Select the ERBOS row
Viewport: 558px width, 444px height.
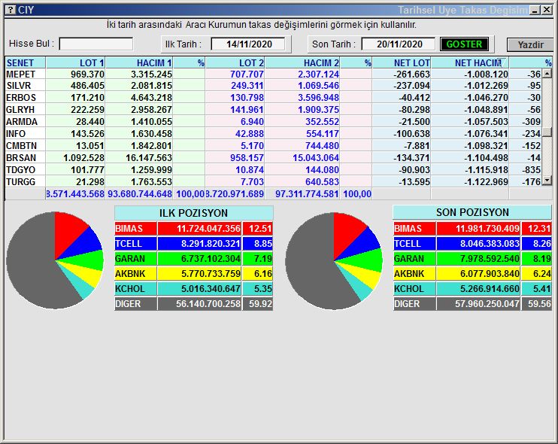274,98
